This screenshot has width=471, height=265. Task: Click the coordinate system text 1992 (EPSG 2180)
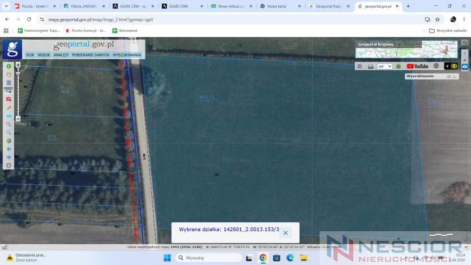tap(186, 247)
